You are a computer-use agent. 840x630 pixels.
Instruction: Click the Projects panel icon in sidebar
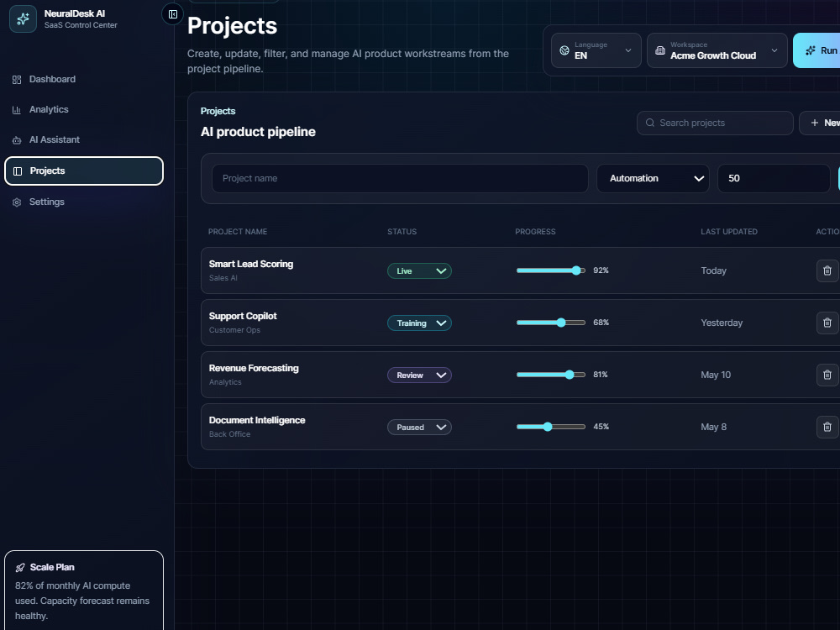tap(18, 171)
